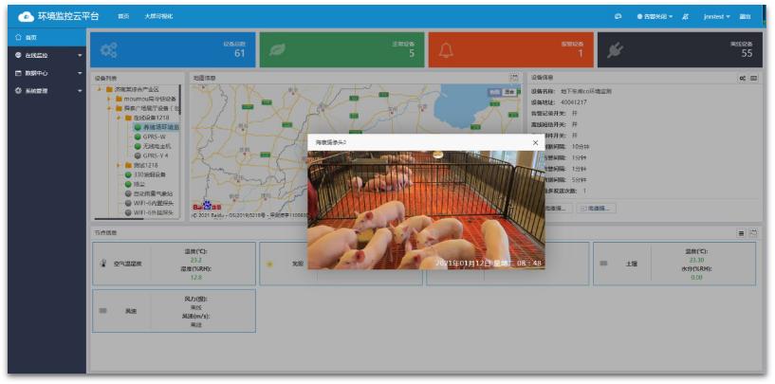
Task: Click the settings icon in the device info header
Action: pos(742,78)
